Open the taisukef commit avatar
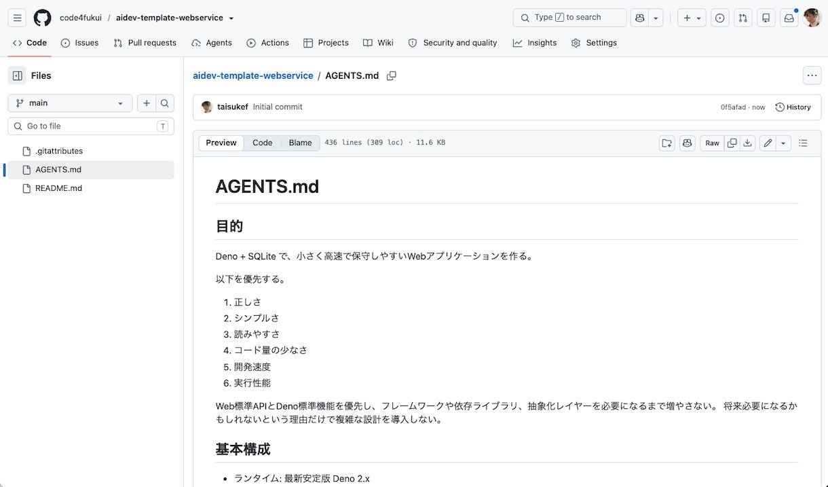 pyautogui.click(x=207, y=107)
